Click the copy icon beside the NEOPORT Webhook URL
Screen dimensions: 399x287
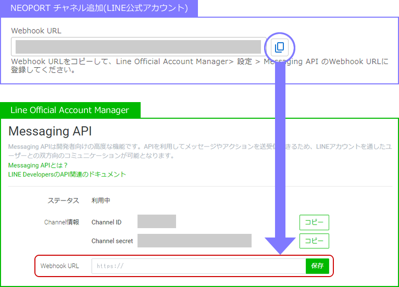pos(279,47)
